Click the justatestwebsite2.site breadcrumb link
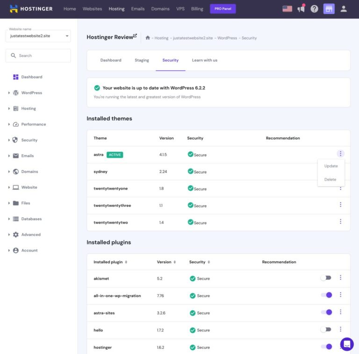 (193, 38)
